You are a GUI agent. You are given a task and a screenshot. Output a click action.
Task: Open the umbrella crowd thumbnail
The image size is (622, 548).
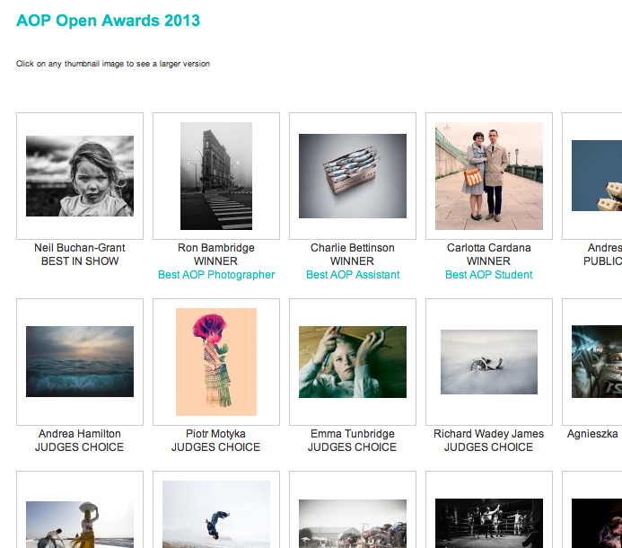(353, 524)
